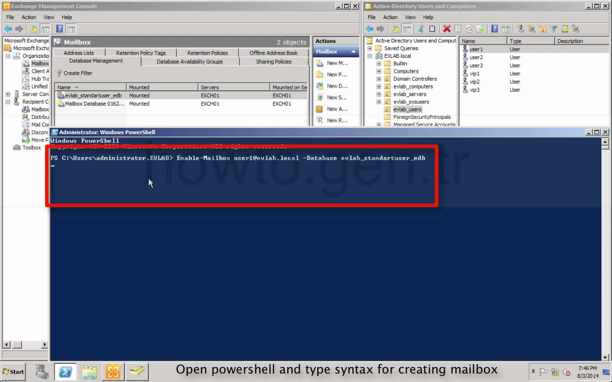612x382 pixels.
Task: Toggle action pane icon in Exchange console toolbar
Action: point(71,29)
